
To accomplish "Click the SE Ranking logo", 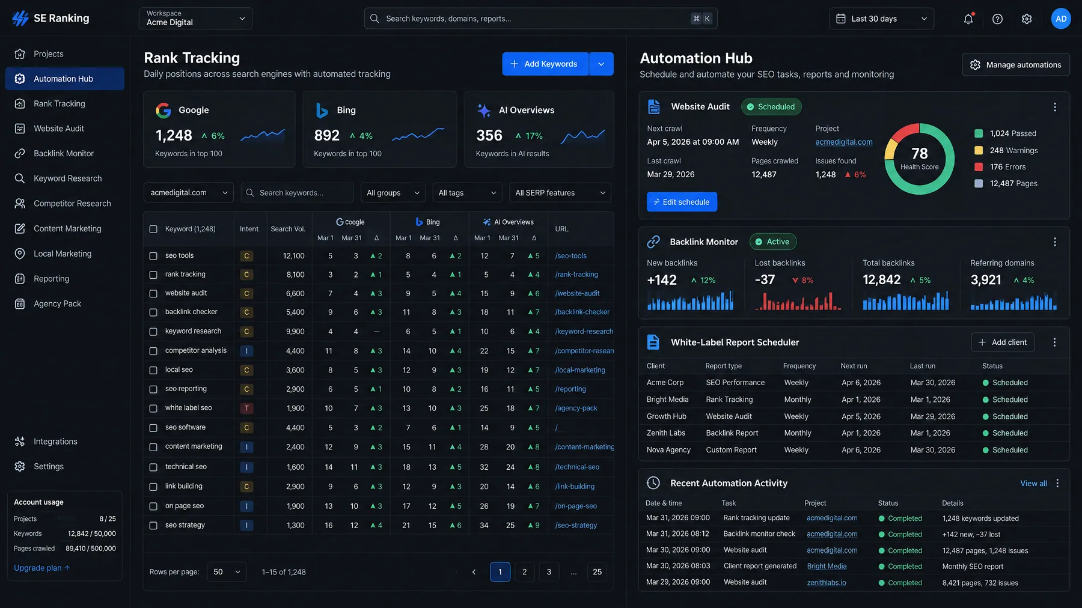I will pyautogui.click(x=50, y=19).
